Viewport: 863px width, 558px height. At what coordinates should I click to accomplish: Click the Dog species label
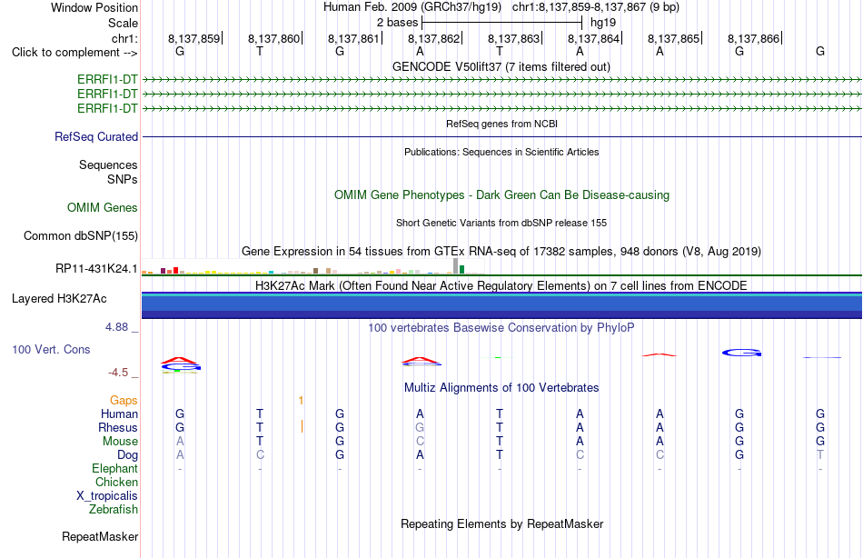pos(127,455)
